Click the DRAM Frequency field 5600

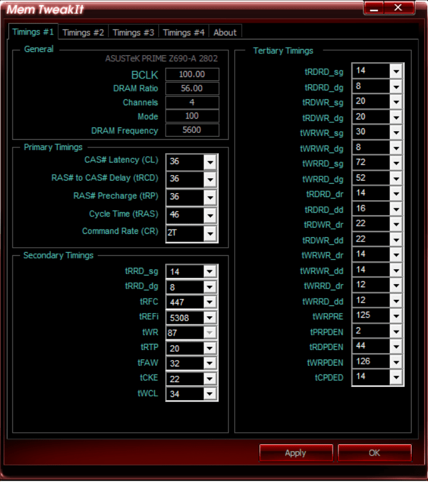coord(192,130)
